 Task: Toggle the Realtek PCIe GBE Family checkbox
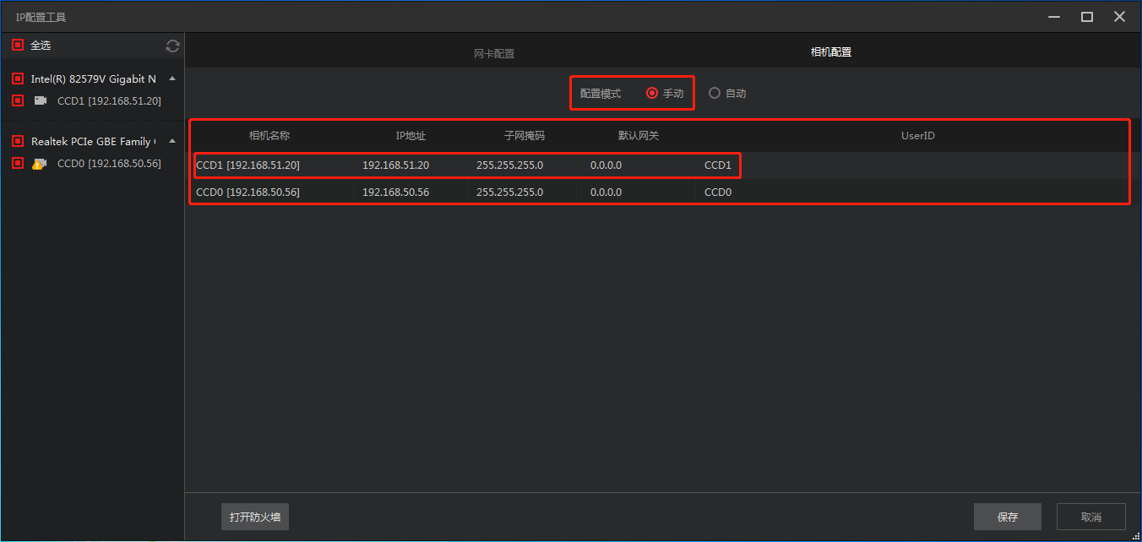click(18, 141)
